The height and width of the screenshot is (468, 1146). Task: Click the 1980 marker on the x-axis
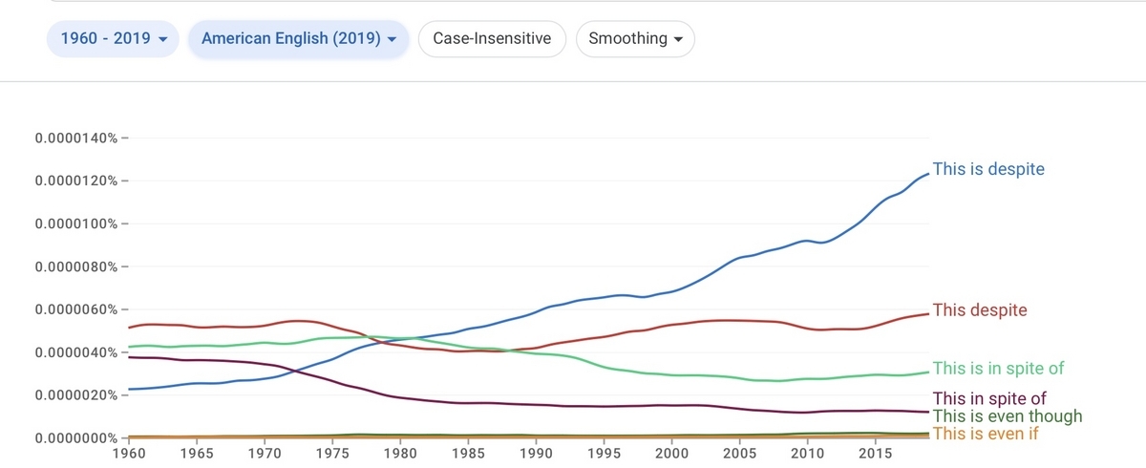[400, 453]
